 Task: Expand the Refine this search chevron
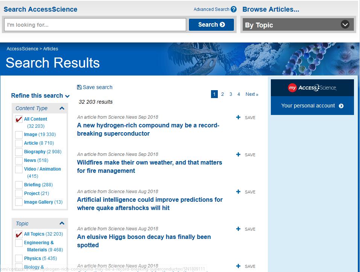[x=67, y=96]
